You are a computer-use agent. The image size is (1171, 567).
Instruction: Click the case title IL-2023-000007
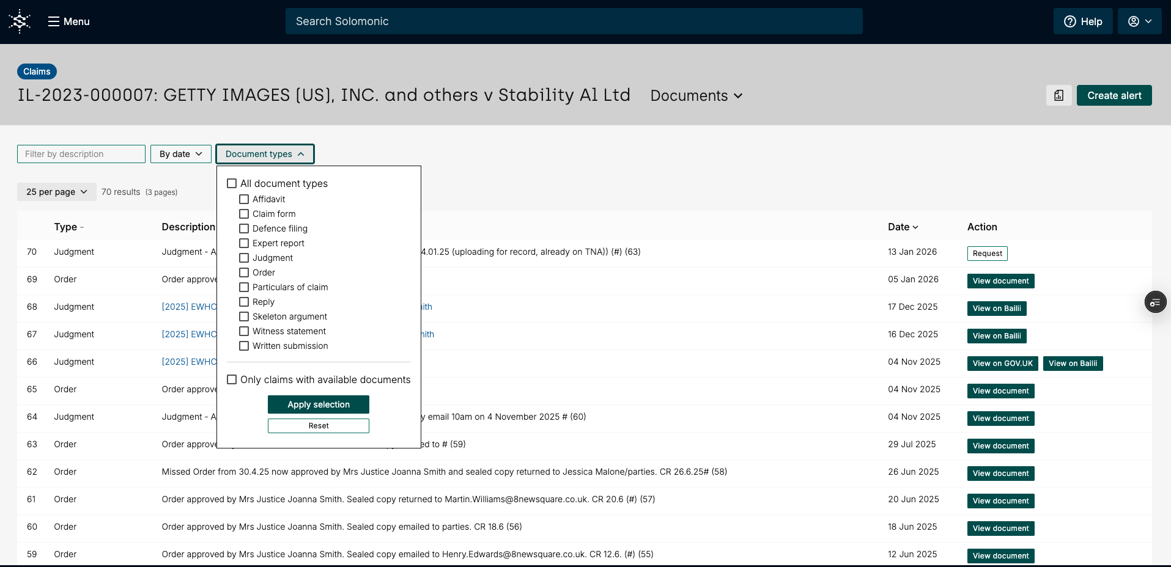[323, 95]
